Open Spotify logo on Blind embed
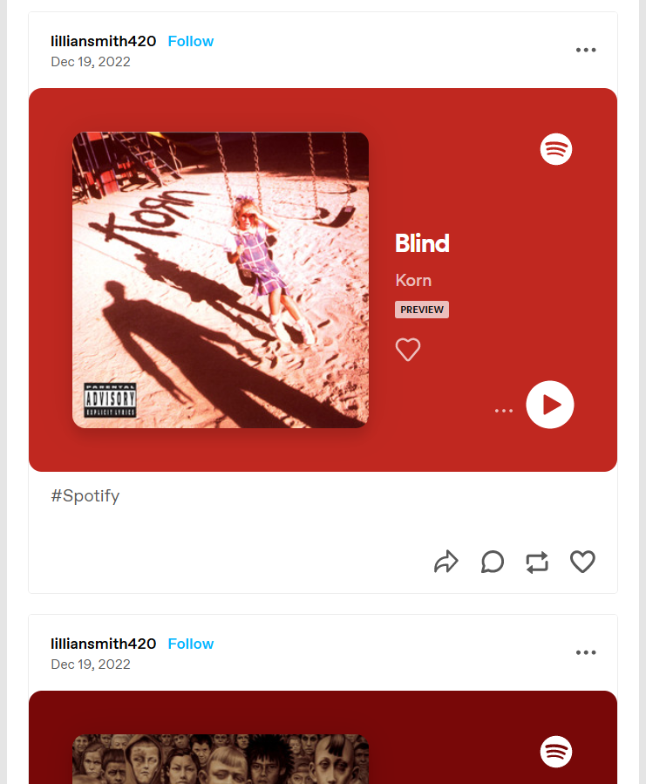The image size is (646, 784). [556, 149]
